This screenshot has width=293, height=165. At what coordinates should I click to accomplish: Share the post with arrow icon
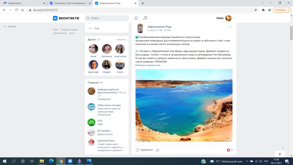[x=157, y=150]
